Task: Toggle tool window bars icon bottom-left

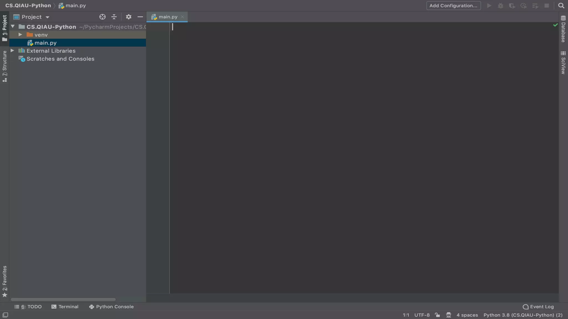Action: [x=5, y=315]
